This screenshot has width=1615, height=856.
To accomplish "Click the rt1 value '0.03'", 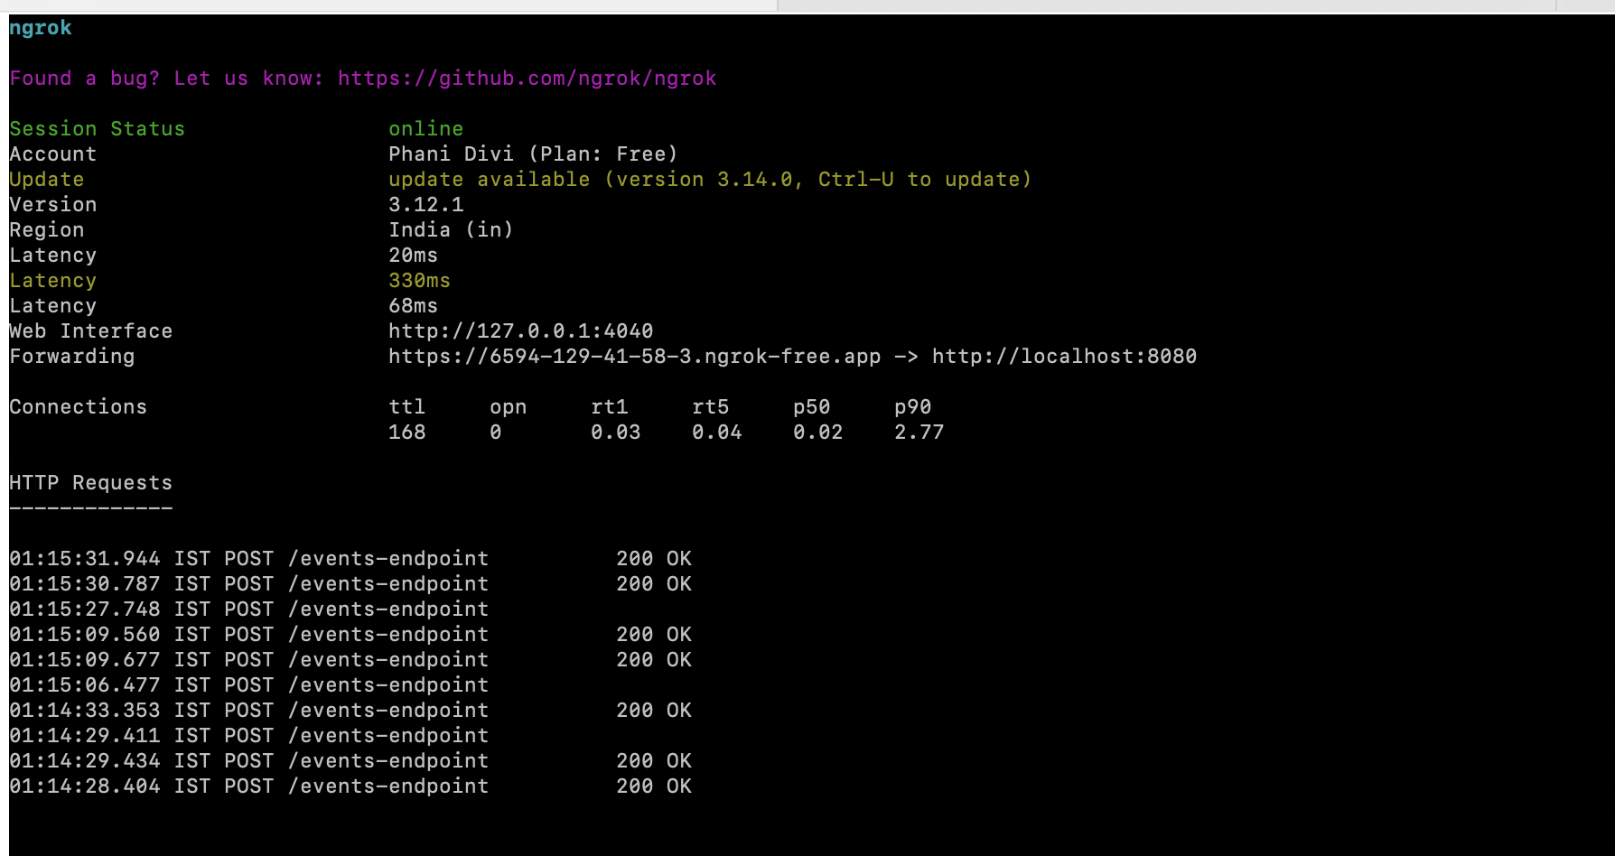I will coord(615,433).
